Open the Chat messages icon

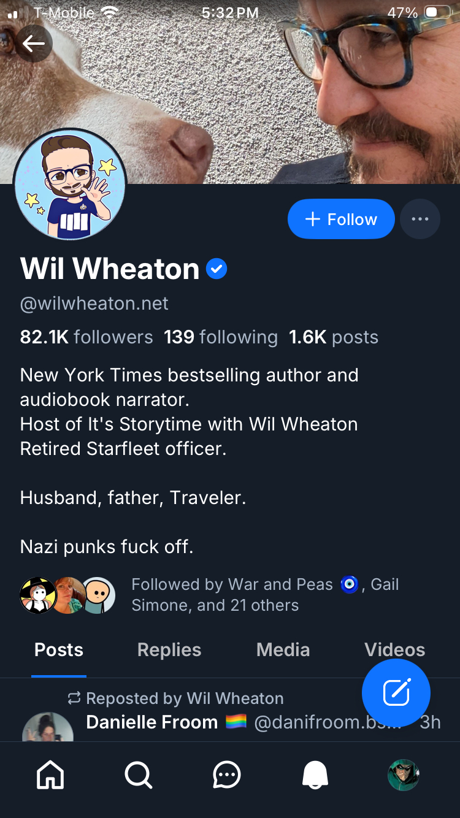tap(227, 776)
